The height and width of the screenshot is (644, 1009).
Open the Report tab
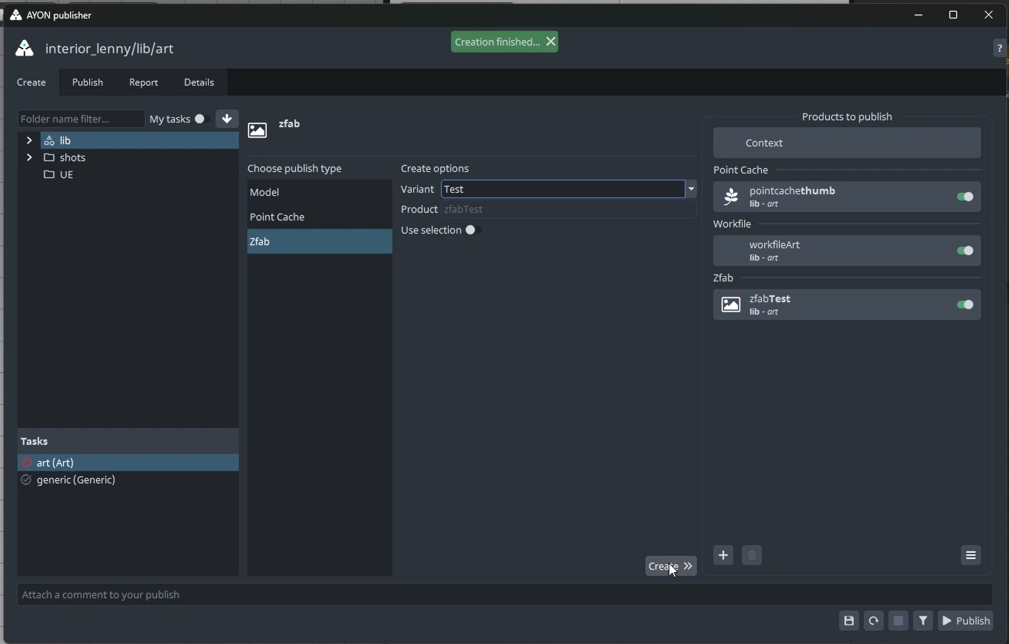(143, 82)
